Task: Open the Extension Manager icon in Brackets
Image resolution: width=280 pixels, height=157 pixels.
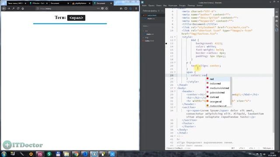Action: 277,17
